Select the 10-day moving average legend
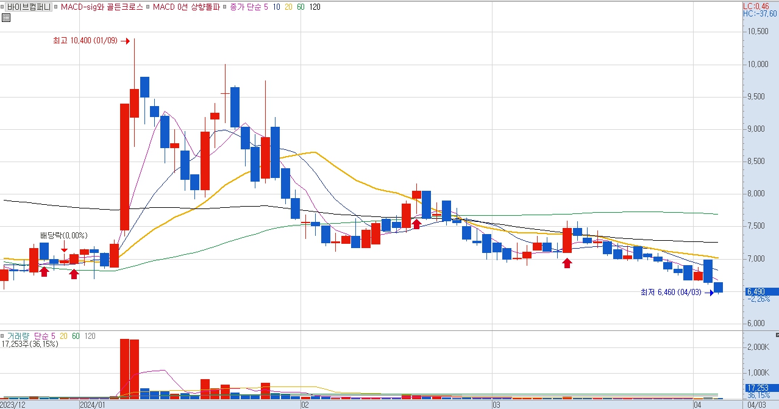Image resolution: width=779 pixels, height=409 pixels. click(277, 7)
